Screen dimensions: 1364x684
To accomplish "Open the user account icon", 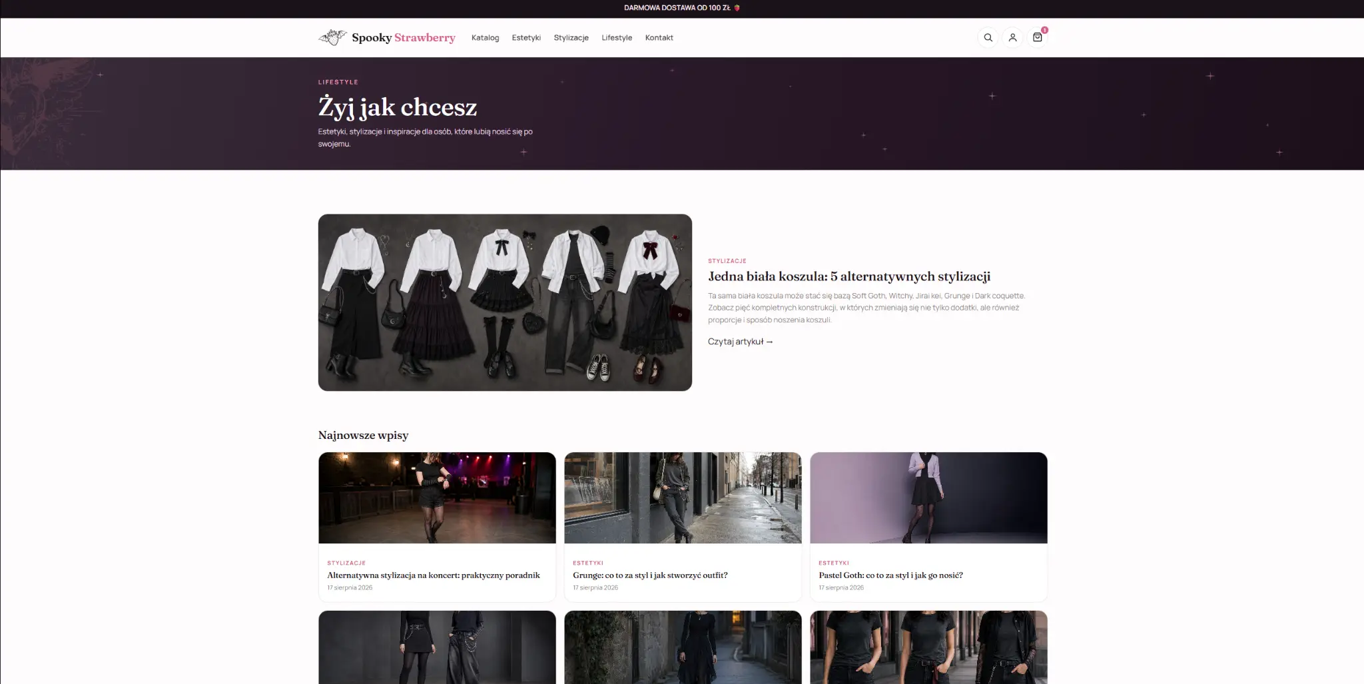I will tap(1012, 38).
